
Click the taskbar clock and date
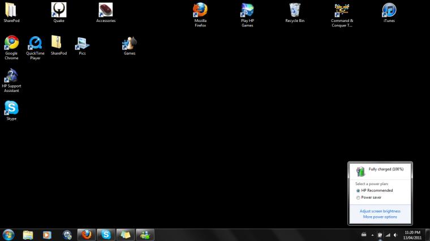pos(412,235)
